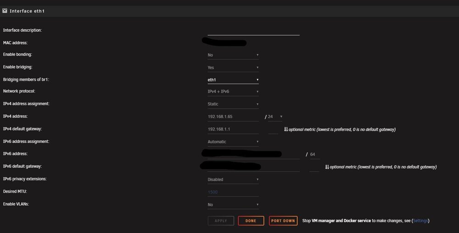Click IPv4 gateway optional metric hint text
Screen dimensions: 459x233
(342, 129)
